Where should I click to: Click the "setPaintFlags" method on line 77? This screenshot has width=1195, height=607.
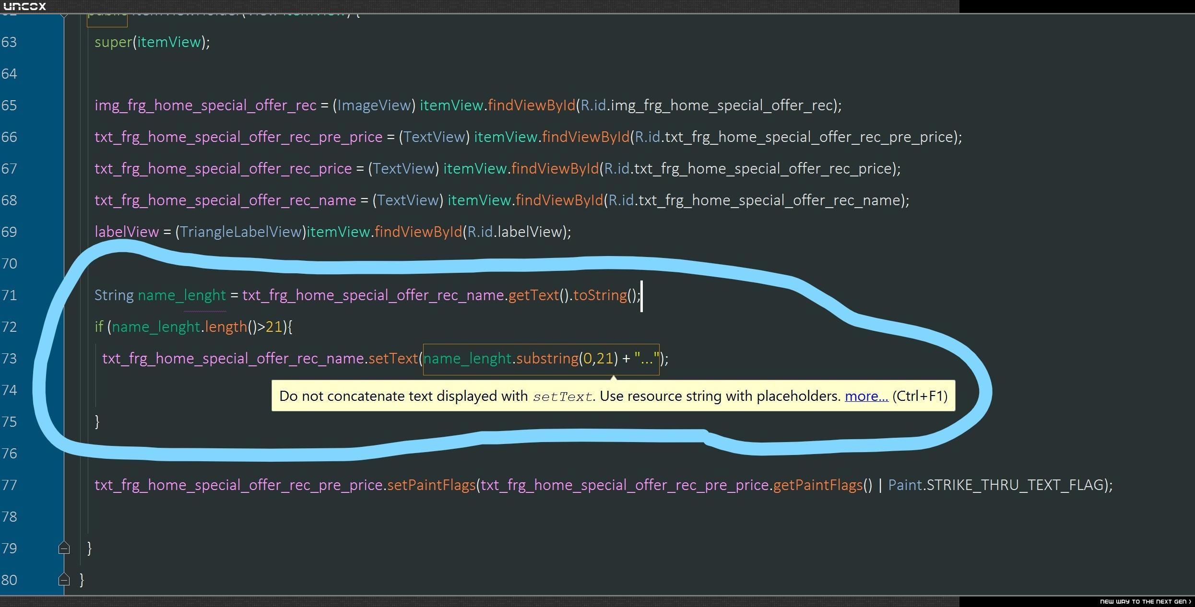point(431,485)
